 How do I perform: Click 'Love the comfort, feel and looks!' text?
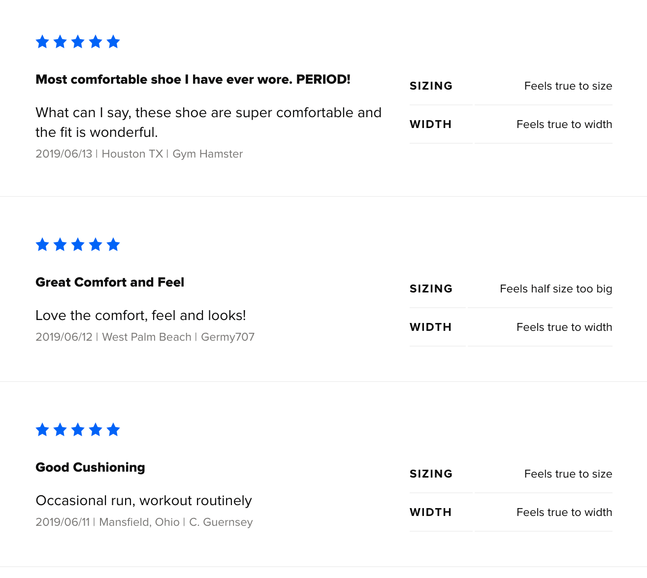[x=140, y=316]
